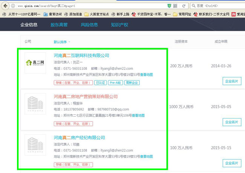Click the Pre-A轮 tag
This screenshot has width=245, height=173.
(115, 83)
